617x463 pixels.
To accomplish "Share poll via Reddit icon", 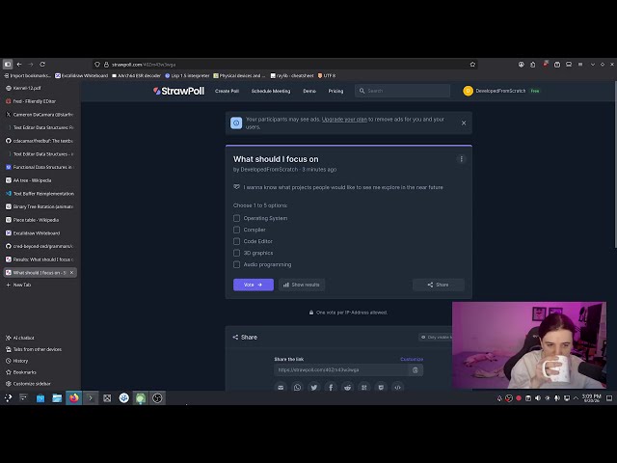I will pyautogui.click(x=347, y=388).
